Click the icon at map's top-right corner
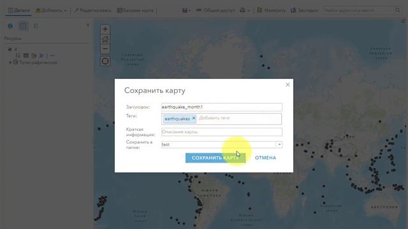This screenshot has height=229, width=408. (x=403, y=21)
